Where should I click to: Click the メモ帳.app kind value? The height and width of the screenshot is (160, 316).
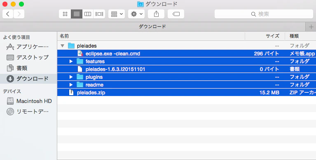[302, 54]
